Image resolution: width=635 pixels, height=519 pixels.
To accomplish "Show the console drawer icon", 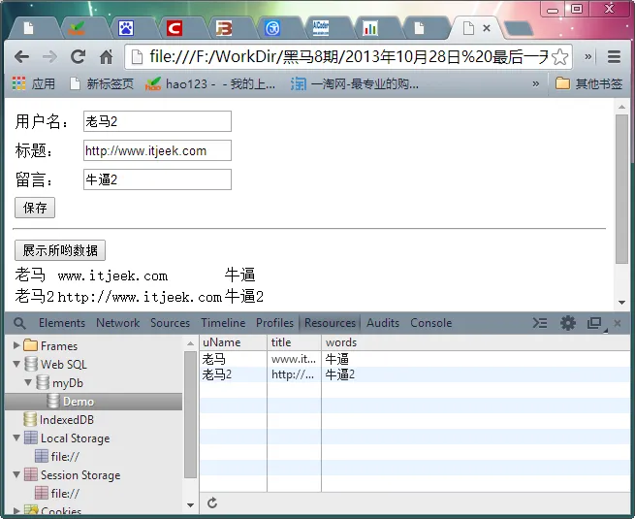I will (x=541, y=323).
